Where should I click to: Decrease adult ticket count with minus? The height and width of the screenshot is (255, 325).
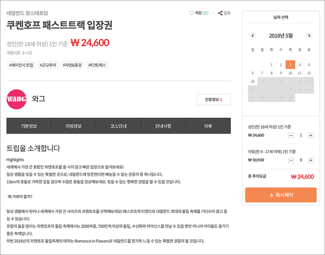(x=291, y=136)
